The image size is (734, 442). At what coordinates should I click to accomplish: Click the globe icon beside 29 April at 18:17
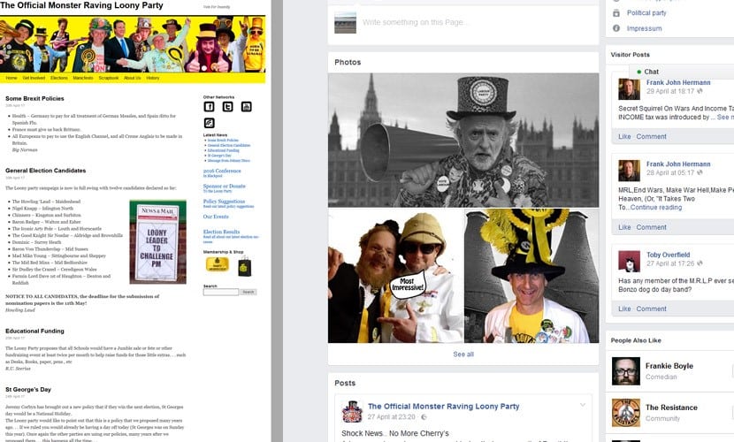pos(700,91)
